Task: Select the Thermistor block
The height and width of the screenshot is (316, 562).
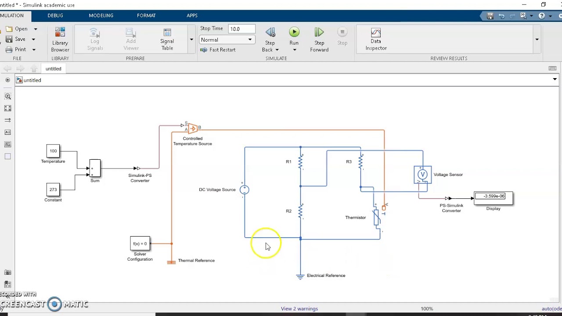Action: [377, 217]
